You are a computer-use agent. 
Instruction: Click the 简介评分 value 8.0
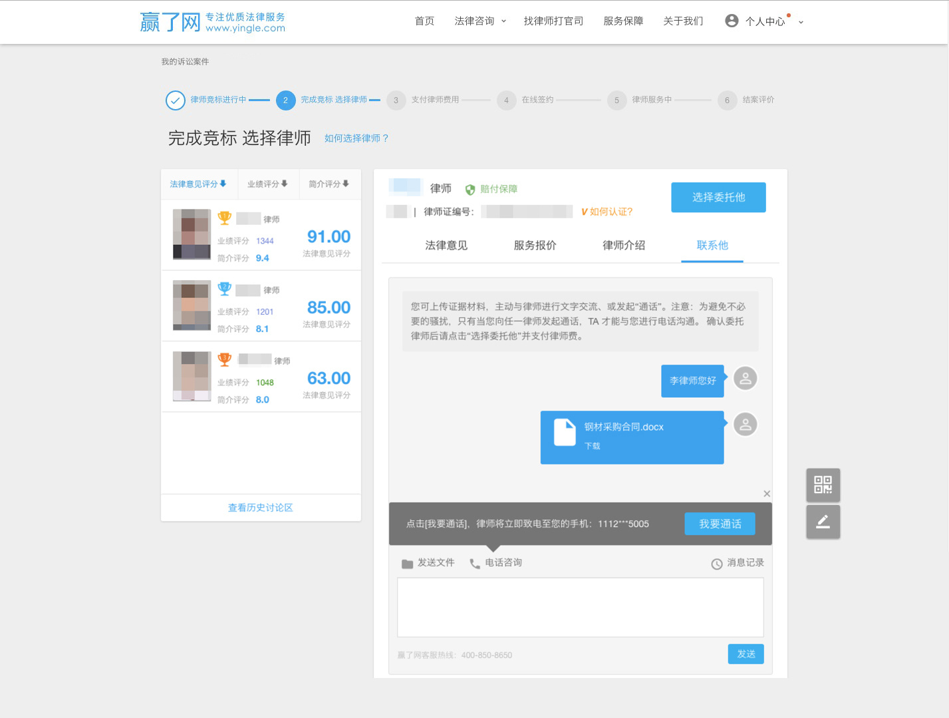[263, 400]
